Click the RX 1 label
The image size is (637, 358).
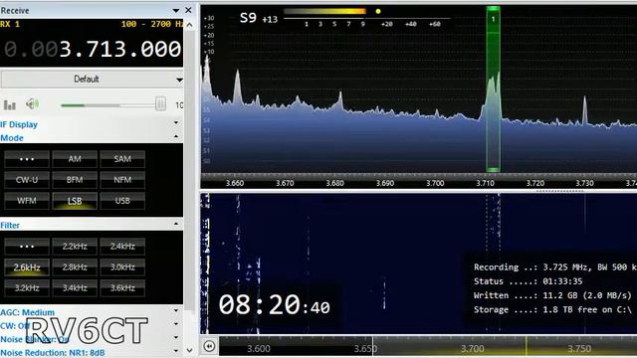[10, 24]
